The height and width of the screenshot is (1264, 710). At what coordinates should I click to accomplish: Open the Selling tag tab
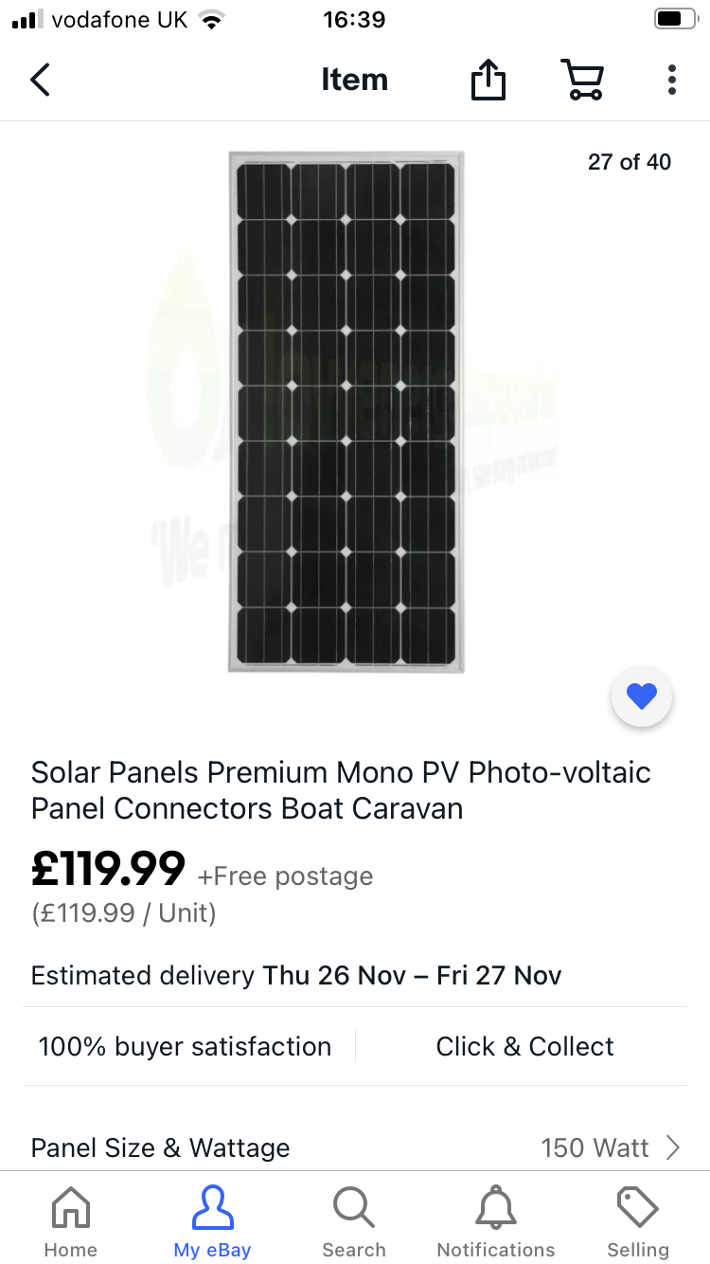(637, 1221)
